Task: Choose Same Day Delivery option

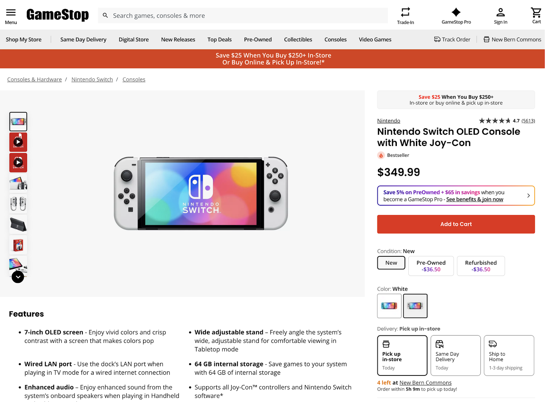Action: [x=455, y=355]
